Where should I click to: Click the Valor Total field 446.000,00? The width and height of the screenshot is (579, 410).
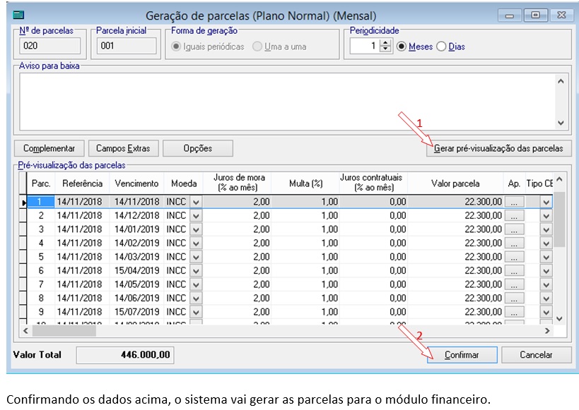pyautogui.click(x=125, y=355)
